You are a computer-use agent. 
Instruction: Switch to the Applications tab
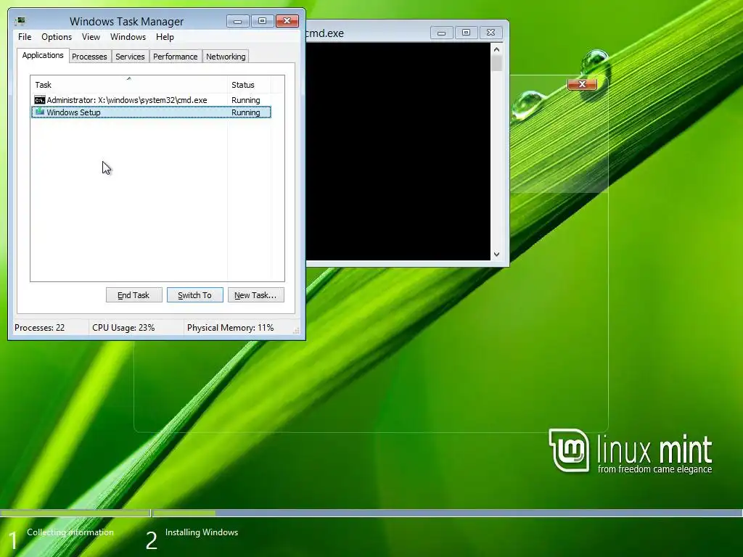(x=43, y=55)
